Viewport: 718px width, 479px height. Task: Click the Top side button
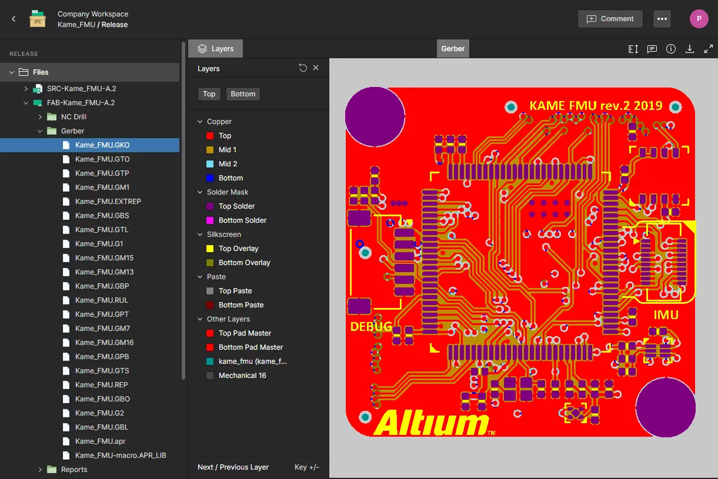[209, 94]
